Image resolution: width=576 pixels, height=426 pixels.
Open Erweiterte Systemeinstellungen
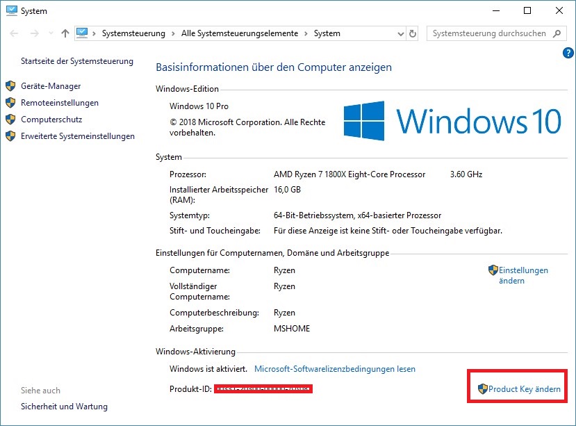(78, 136)
